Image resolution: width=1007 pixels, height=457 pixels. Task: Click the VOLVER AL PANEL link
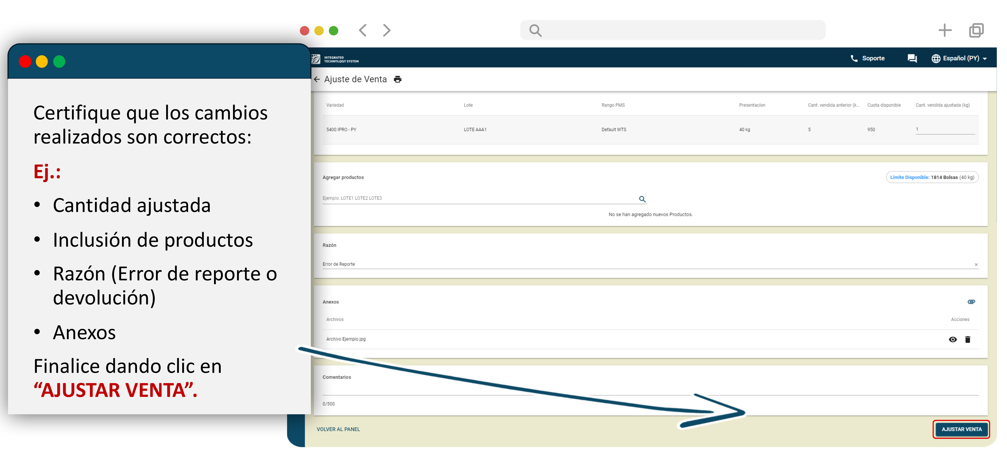pos(338,429)
